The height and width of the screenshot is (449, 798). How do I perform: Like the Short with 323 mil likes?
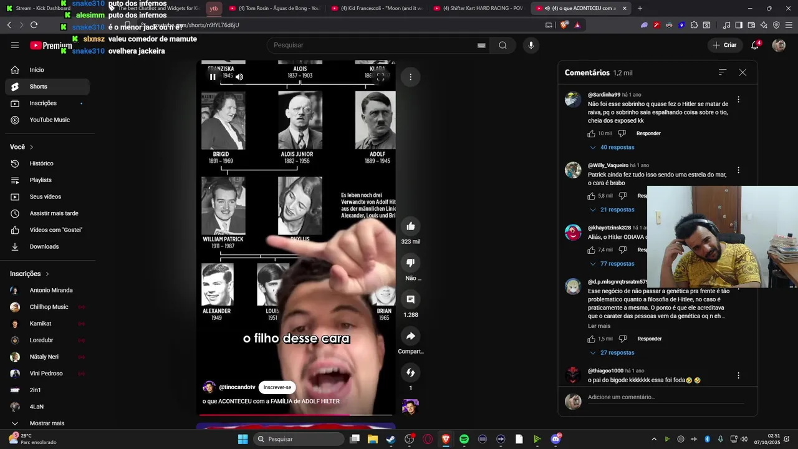click(x=410, y=226)
